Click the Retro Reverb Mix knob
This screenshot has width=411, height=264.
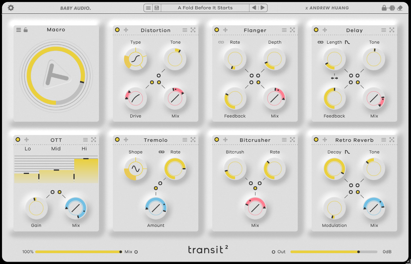[x=374, y=208]
